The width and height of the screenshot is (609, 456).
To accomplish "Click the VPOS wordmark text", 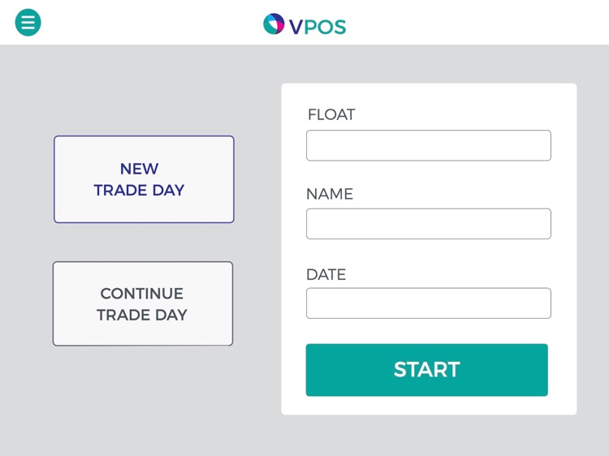I will coord(317,27).
